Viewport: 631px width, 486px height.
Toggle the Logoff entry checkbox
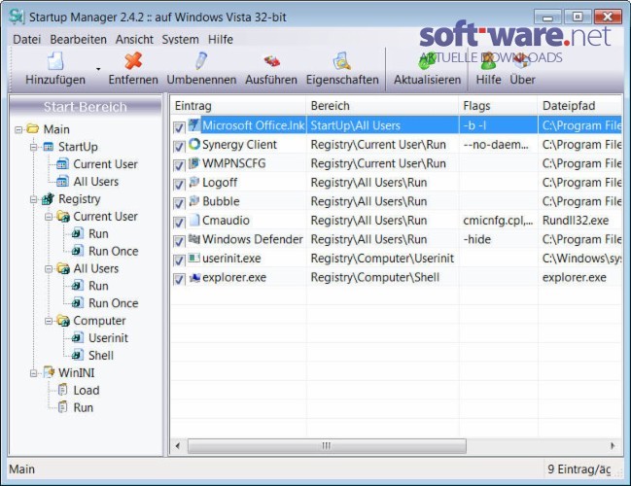[179, 185]
